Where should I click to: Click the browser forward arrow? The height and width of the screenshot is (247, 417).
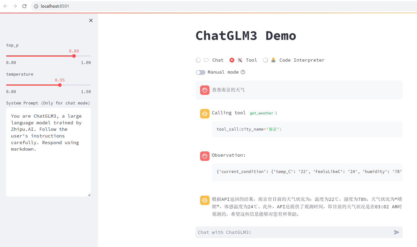pyautogui.click(x=15, y=6)
